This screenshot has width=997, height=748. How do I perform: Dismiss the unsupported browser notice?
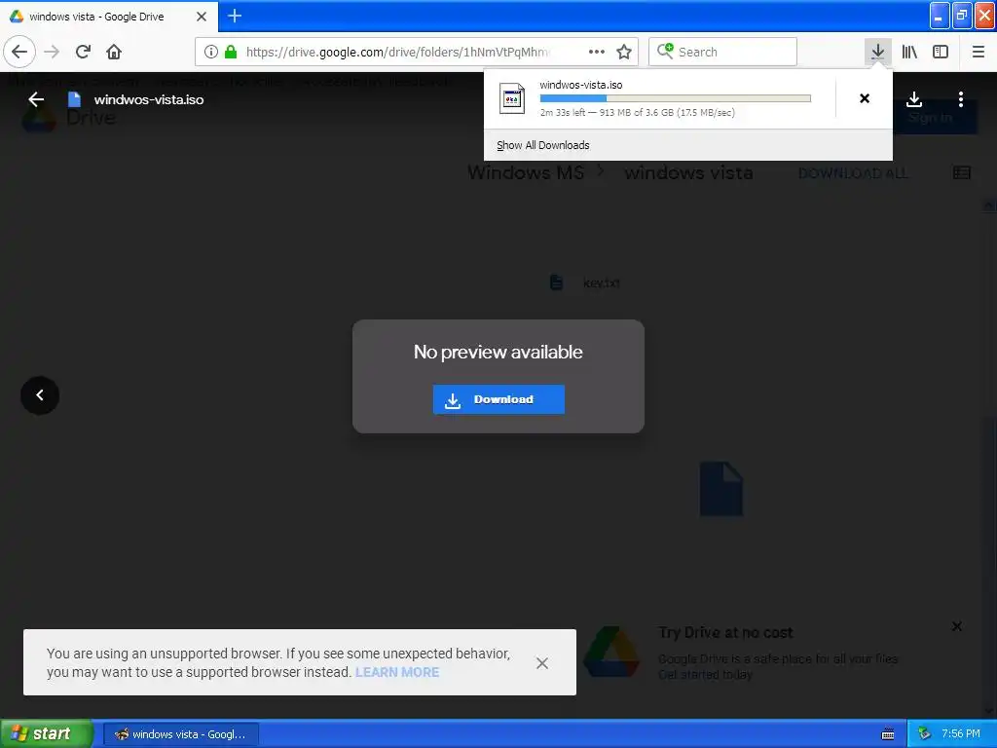(x=541, y=663)
